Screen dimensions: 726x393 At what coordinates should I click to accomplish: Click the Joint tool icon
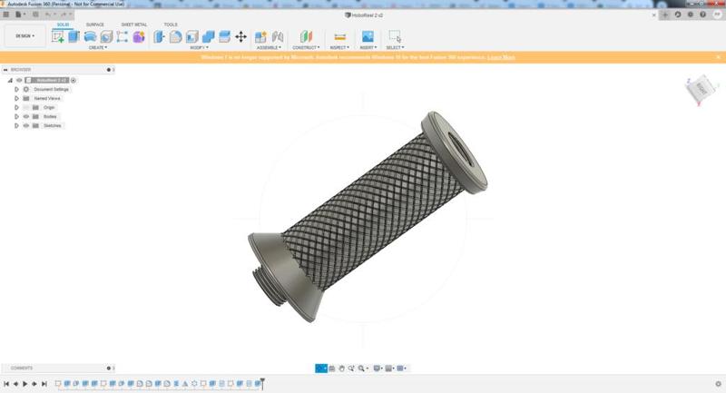pyautogui.click(x=278, y=36)
